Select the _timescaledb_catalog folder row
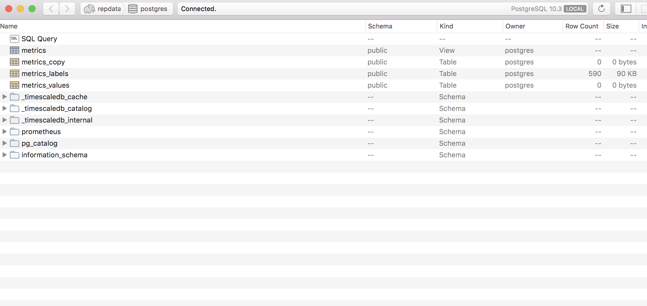647x306 pixels. [x=323, y=108]
